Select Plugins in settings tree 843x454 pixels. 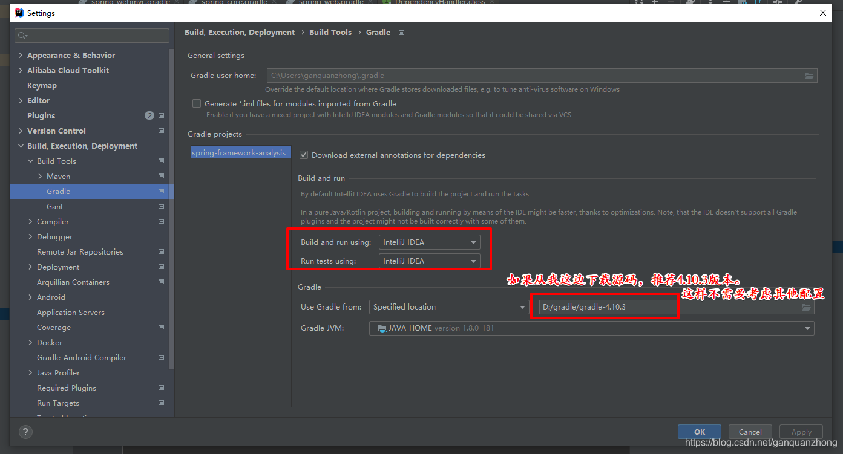pyautogui.click(x=41, y=115)
